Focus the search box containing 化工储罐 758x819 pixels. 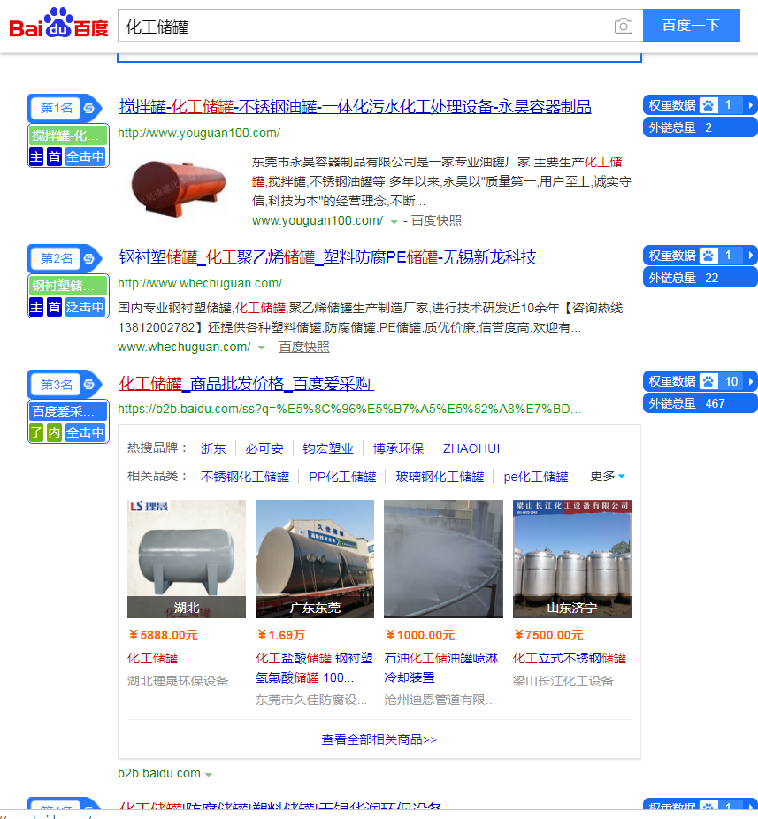pos(365,26)
